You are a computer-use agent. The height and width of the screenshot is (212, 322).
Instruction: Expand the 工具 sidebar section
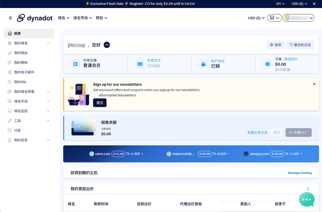coord(48,120)
